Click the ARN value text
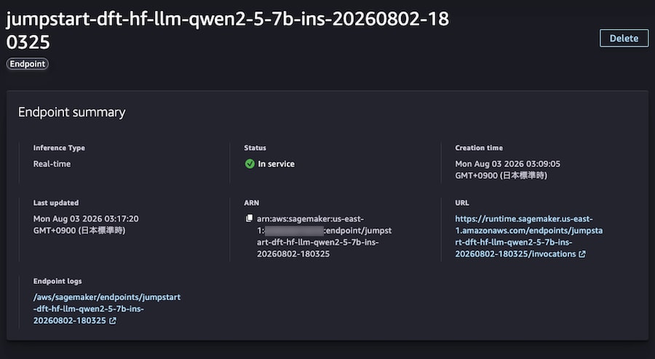This screenshot has width=655, height=359. (x=324, y=236)
